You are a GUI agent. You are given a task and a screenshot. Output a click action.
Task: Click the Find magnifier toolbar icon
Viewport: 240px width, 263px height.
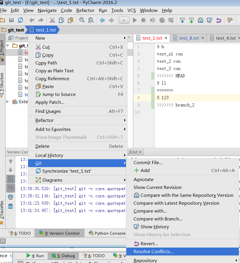click(82, 20)
